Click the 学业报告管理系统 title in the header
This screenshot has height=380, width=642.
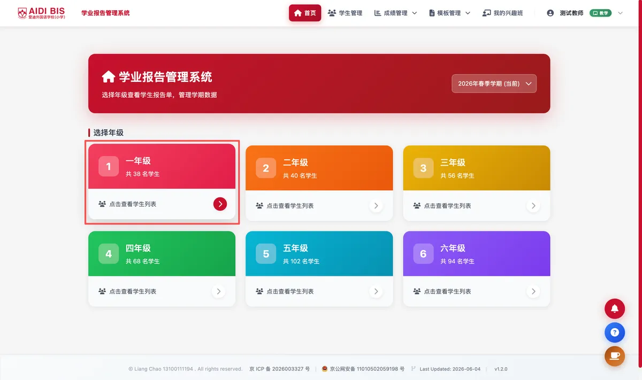tap(105, 13)
